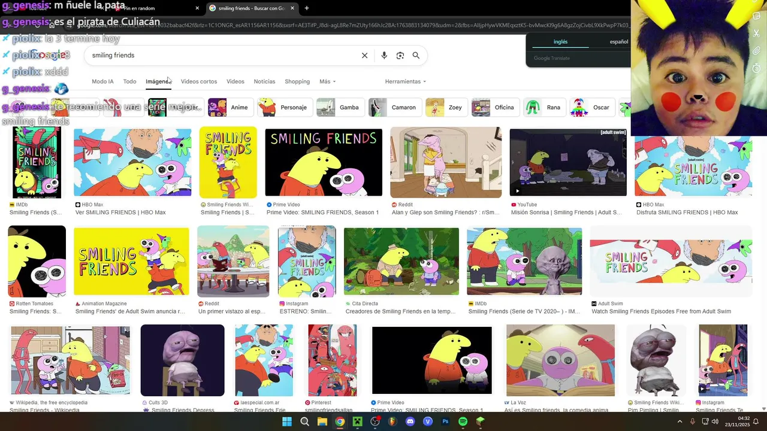Switch to the Videos cortos tab
This screenshot has width=767, height=431.
click(199, 81)
